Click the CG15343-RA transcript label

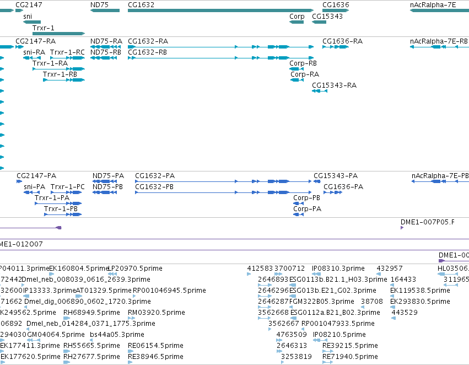334,85
